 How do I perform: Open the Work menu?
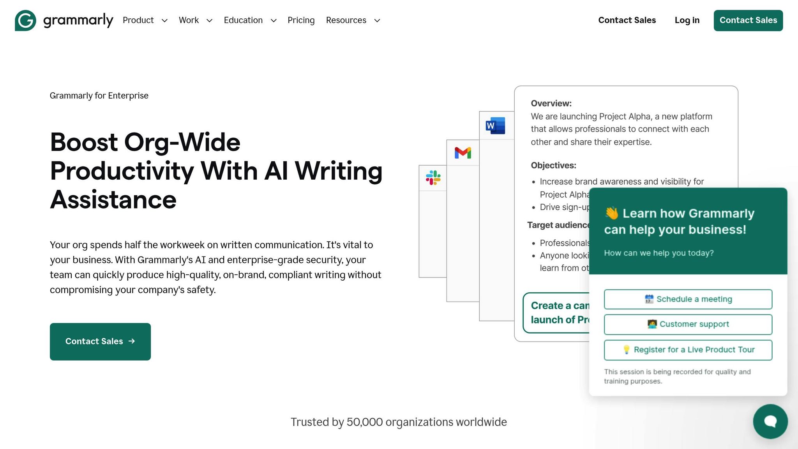[189, 20]
